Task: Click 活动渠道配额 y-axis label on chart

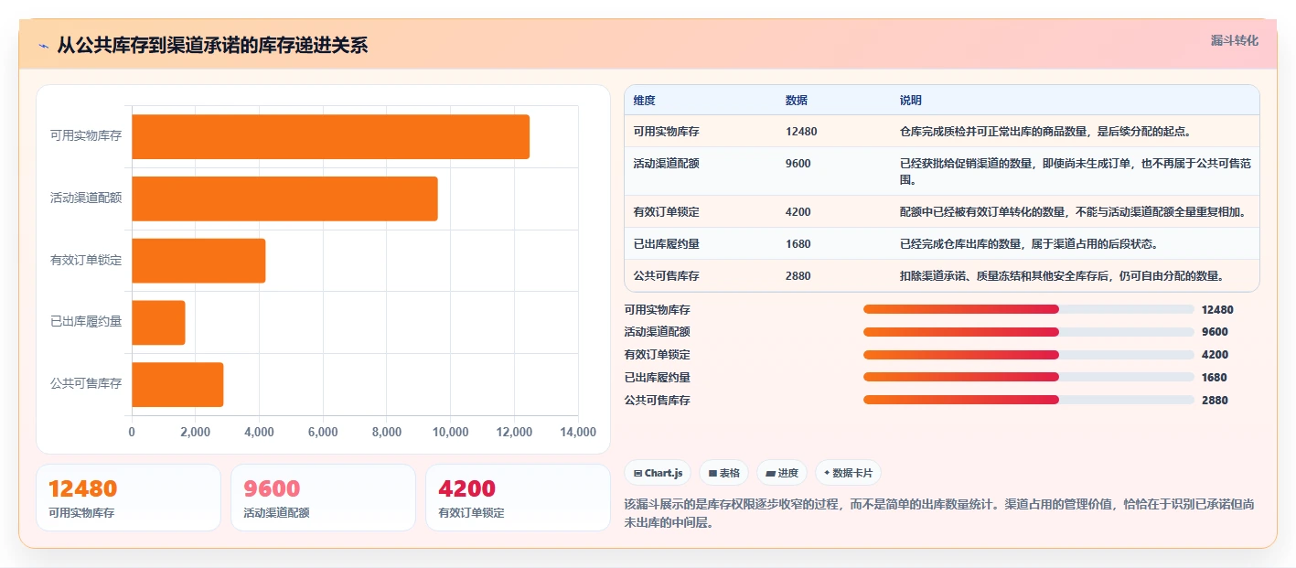Action: click(86, 198)
